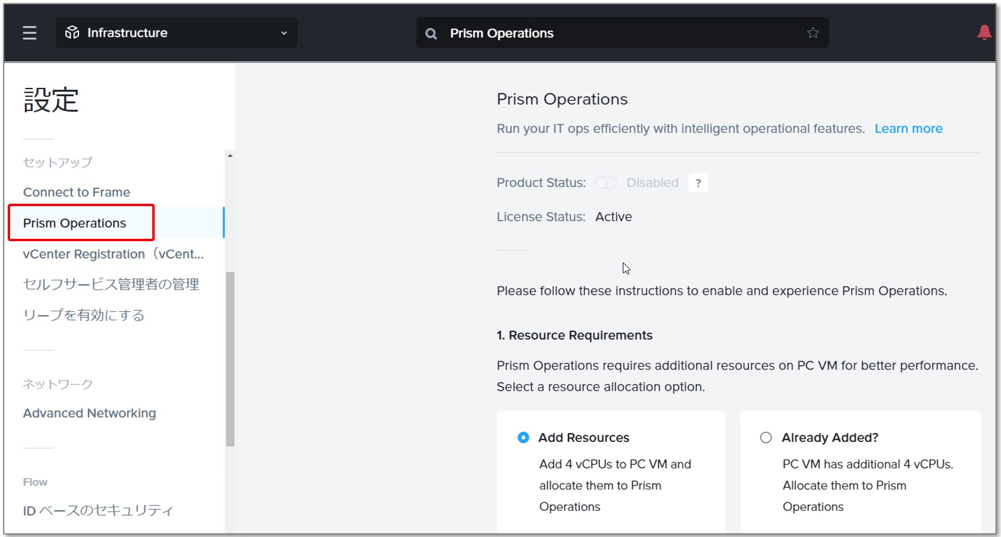
Task: Open ID ベースのセキュリティ under Flow
Action: pos(98,510)
